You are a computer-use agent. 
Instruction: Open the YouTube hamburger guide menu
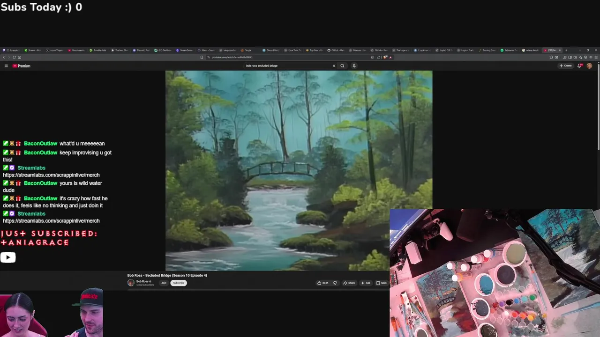6,66
